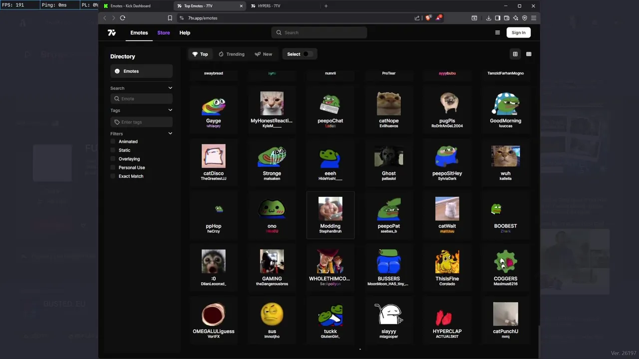Screen dimensions: 639x359
Task: Open the HYPERCLAP emote
Action: point(447,320)
